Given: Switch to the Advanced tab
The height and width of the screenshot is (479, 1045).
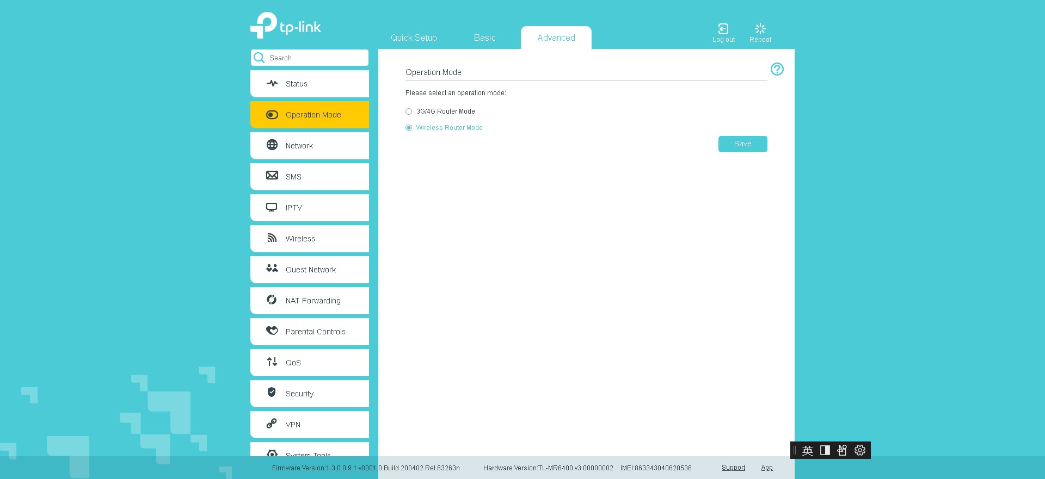Looking at the screenshot, I should (x=556, y=38).
